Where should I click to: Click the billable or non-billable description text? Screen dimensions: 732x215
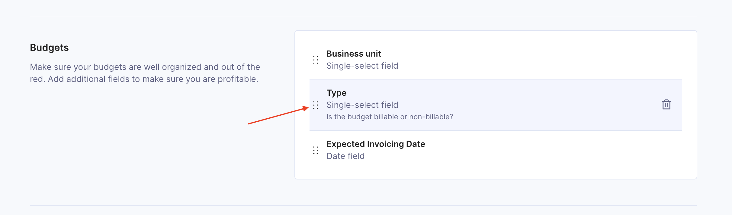390,117
